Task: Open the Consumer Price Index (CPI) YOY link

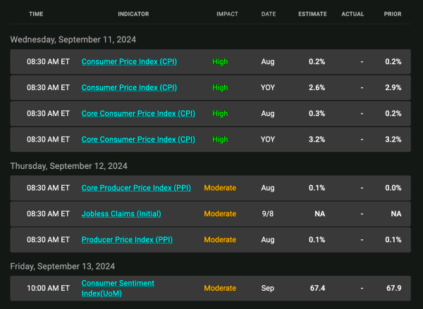Action: (129, 88)
